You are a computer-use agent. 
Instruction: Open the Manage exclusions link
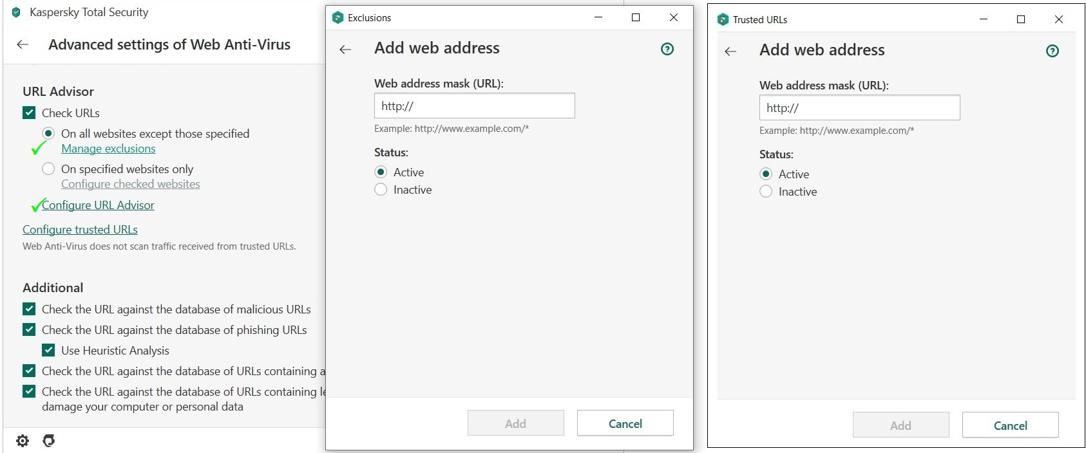click(x=108, y=149)
